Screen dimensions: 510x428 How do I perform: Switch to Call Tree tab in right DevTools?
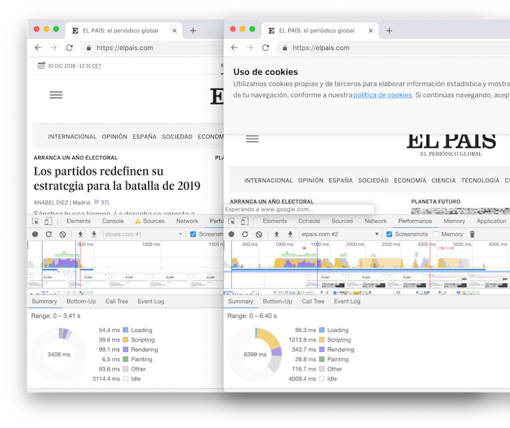pos(312,301)
